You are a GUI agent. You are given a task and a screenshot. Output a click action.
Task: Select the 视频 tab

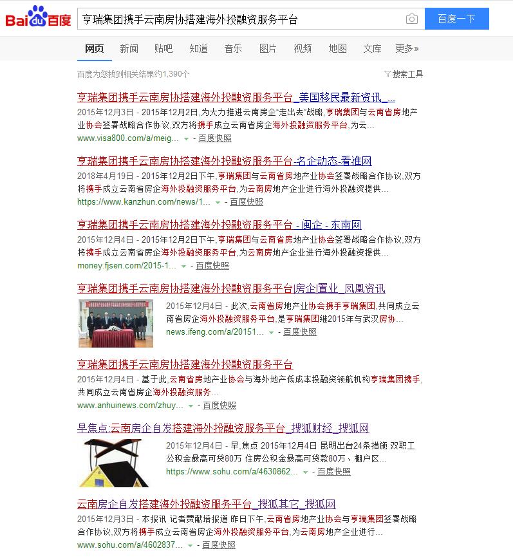303,48
